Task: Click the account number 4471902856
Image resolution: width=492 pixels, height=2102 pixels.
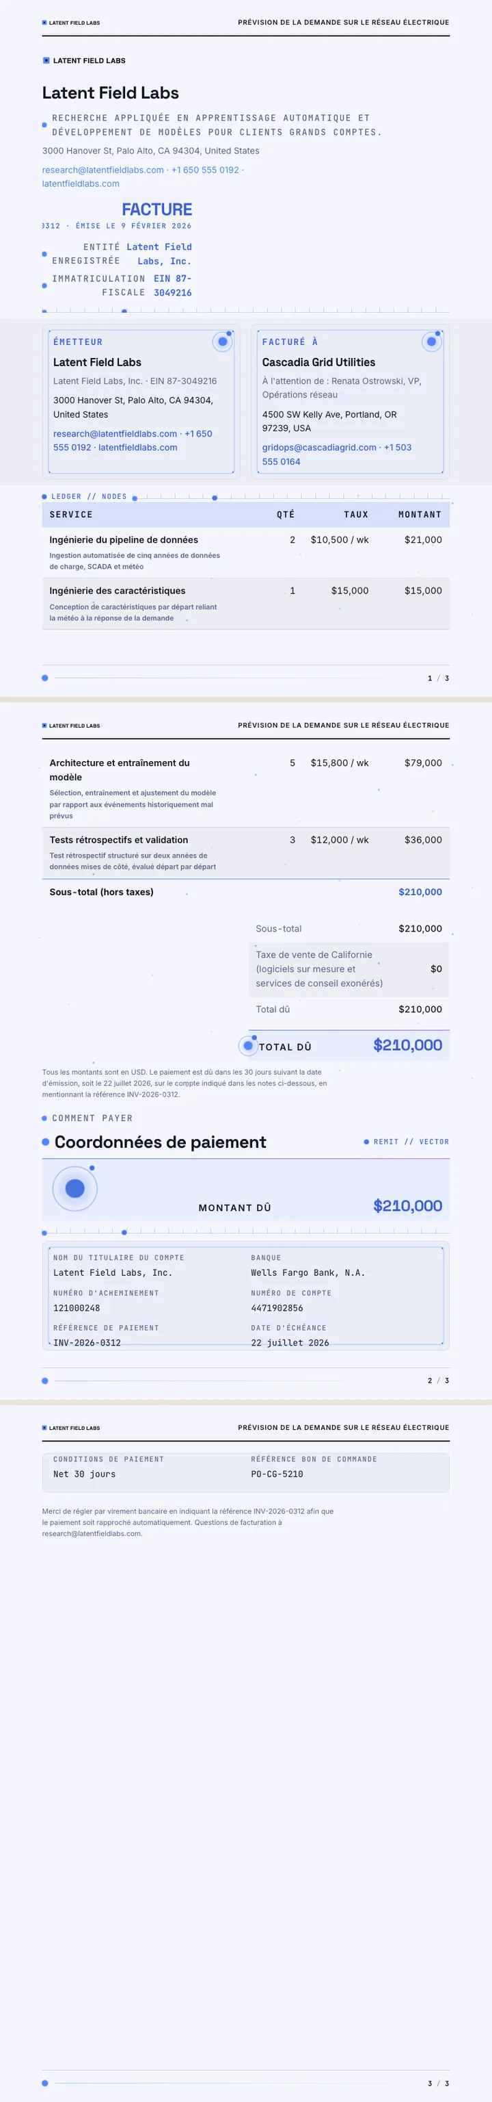Action: coord(277,1307)
